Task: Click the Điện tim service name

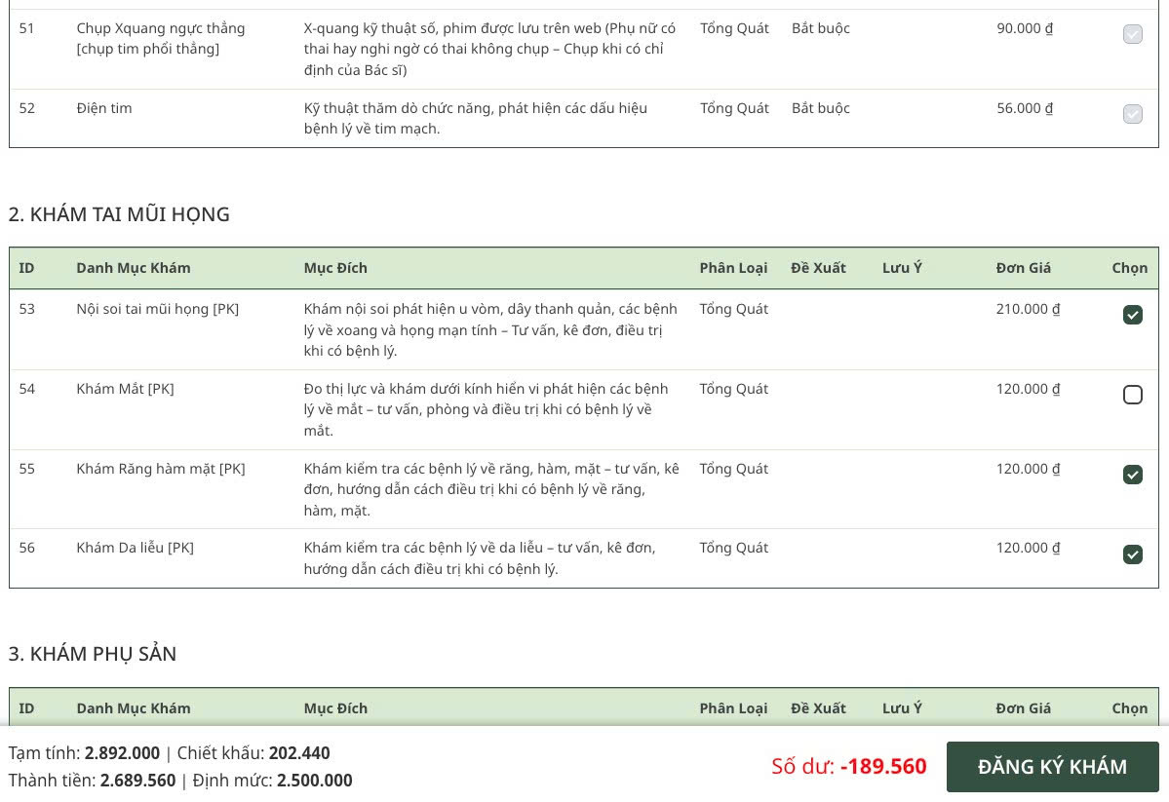Action: [104, 108]
